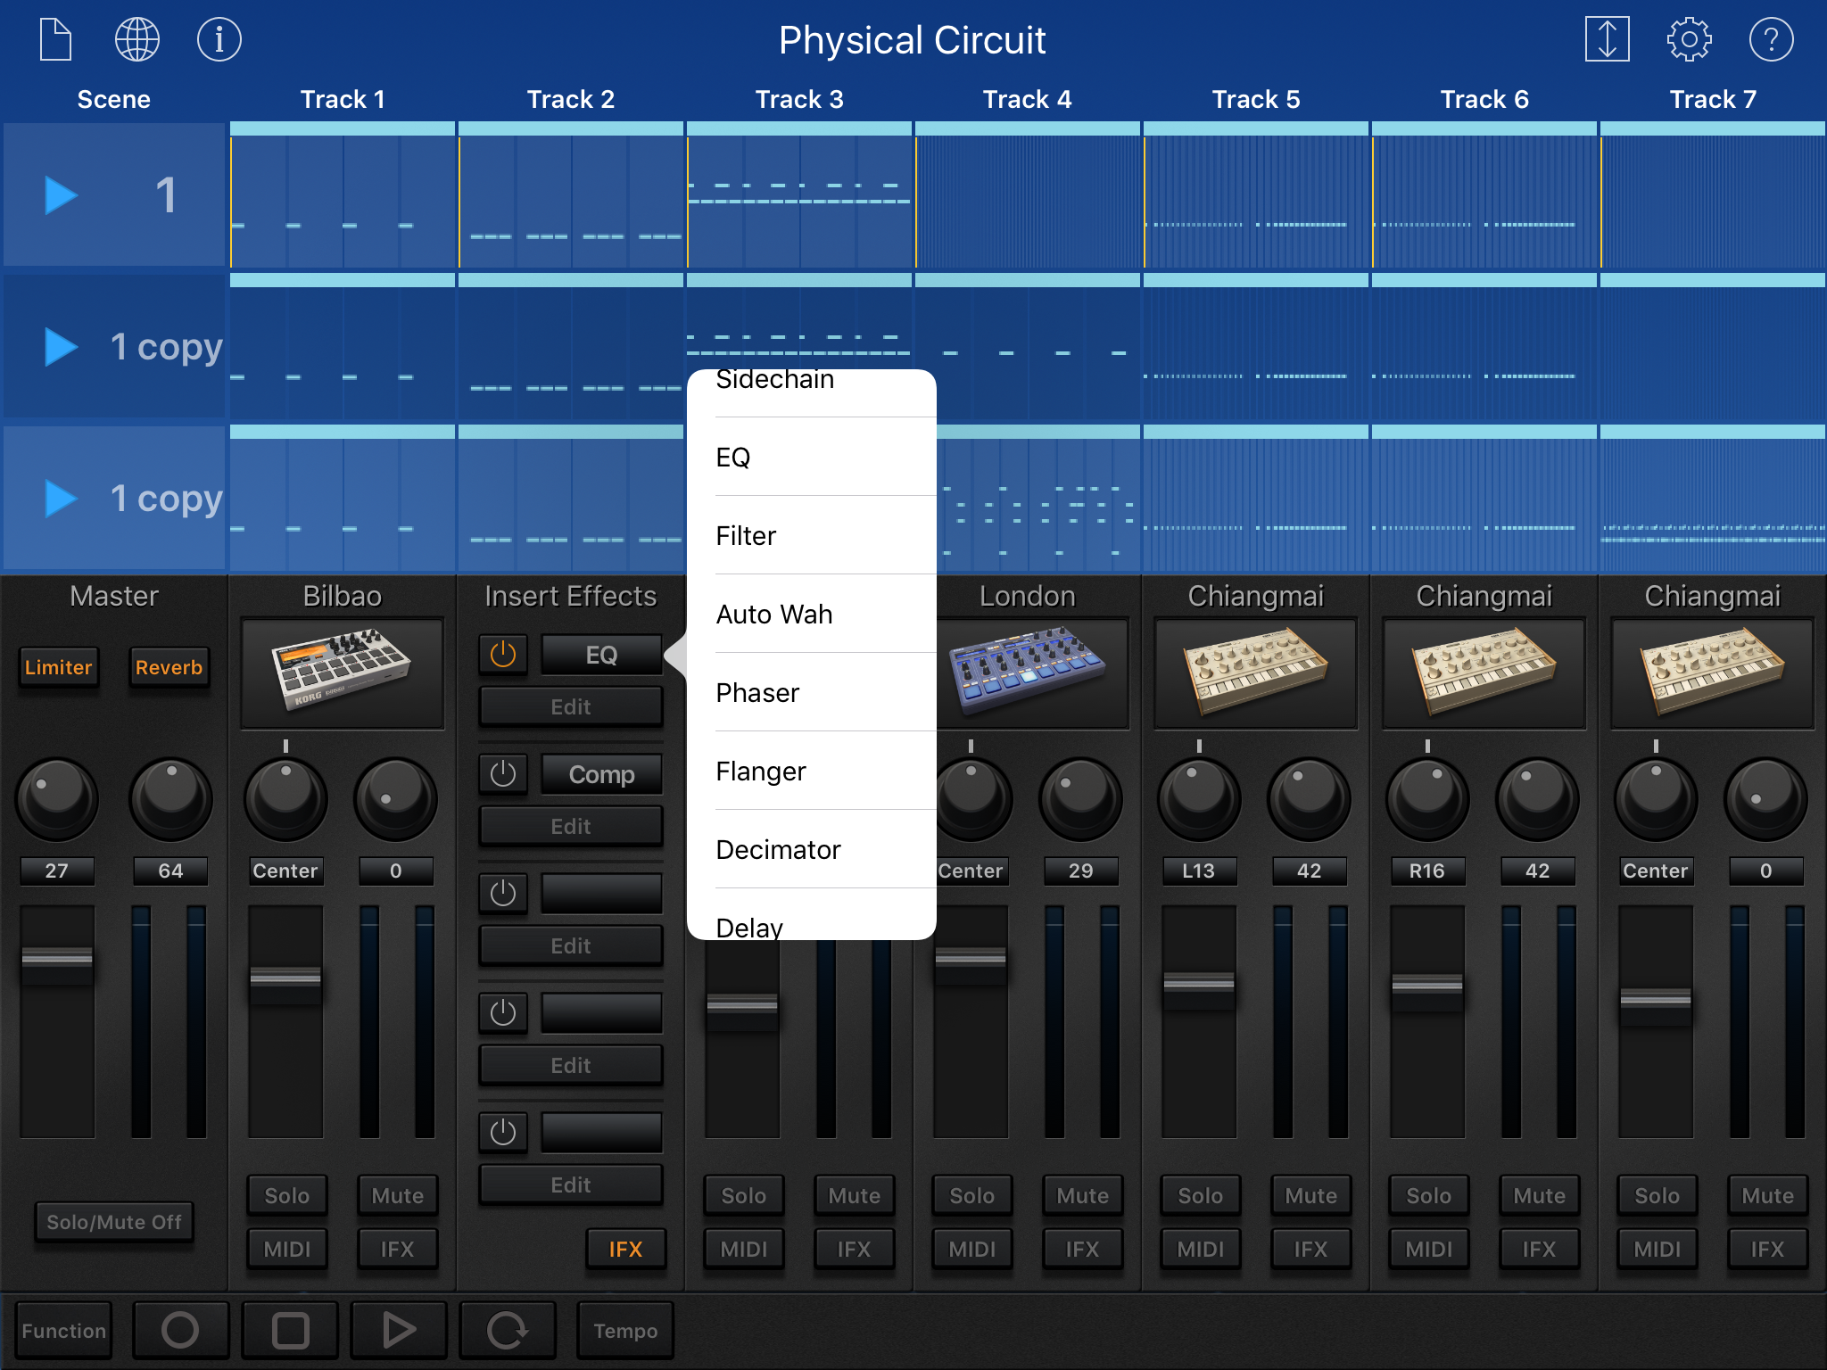Open the globe share icon

tap(137, 40)
